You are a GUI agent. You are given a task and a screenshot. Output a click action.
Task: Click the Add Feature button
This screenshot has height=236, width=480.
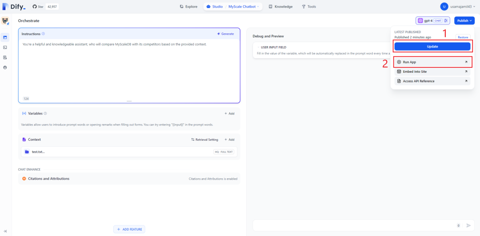click(129, 229)
